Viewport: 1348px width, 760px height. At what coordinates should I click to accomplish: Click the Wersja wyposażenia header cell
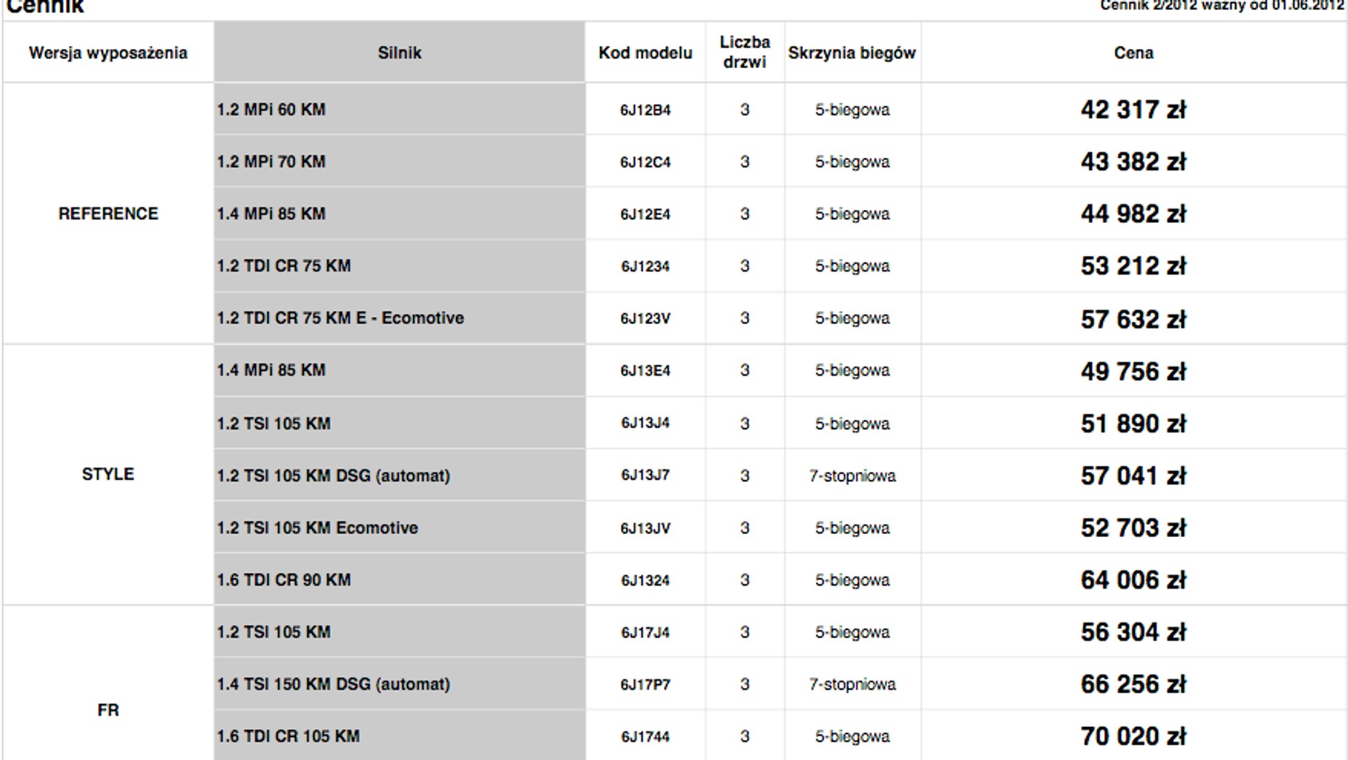(x=108, y=52)
